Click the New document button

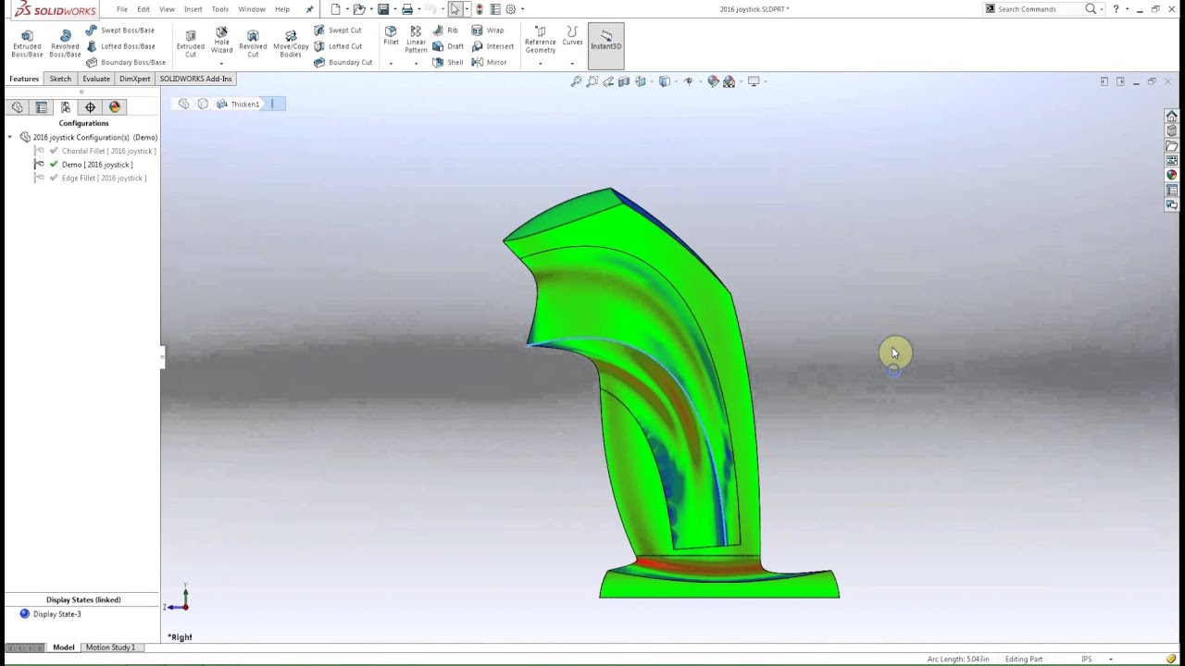point(336,9)
